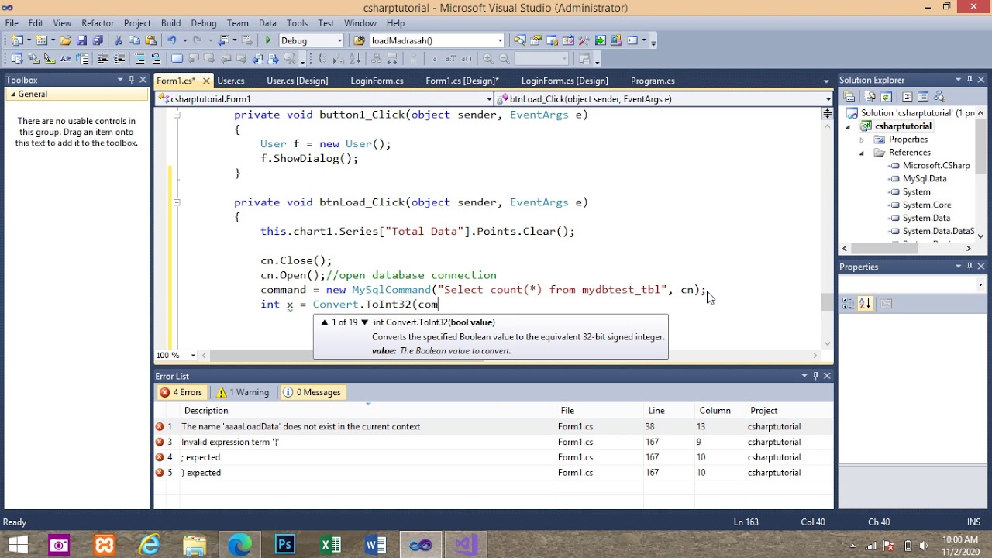Viewport: 992px width, 558px height.
Task: Click Solution Explorer Properties icon
Action: (x=849, y=97)
